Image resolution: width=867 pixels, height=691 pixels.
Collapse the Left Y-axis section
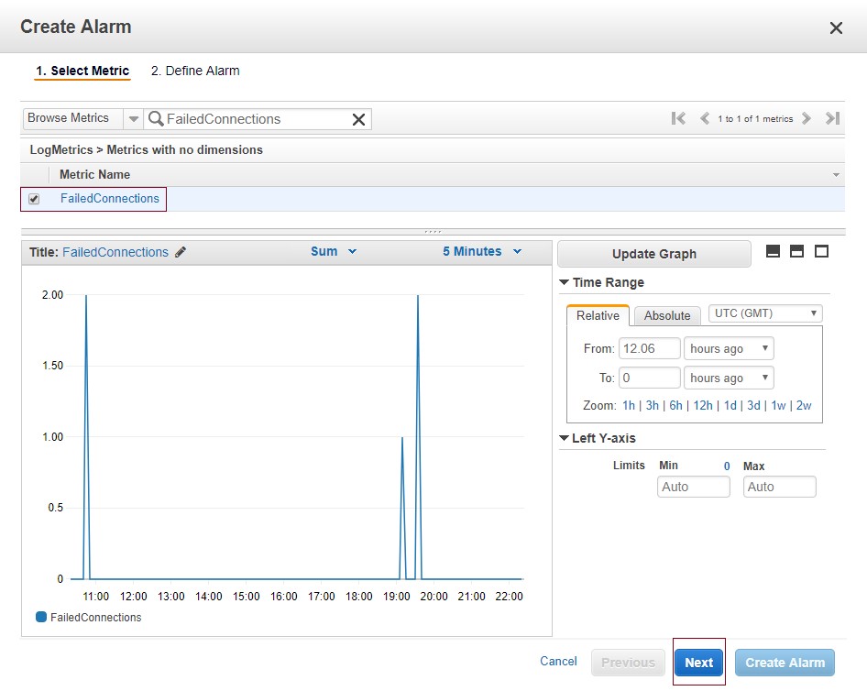[564, 438]
